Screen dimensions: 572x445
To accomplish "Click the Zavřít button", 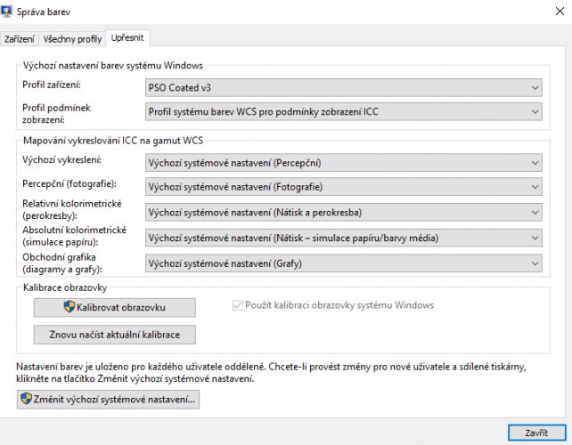I will [x=536, y=433].
